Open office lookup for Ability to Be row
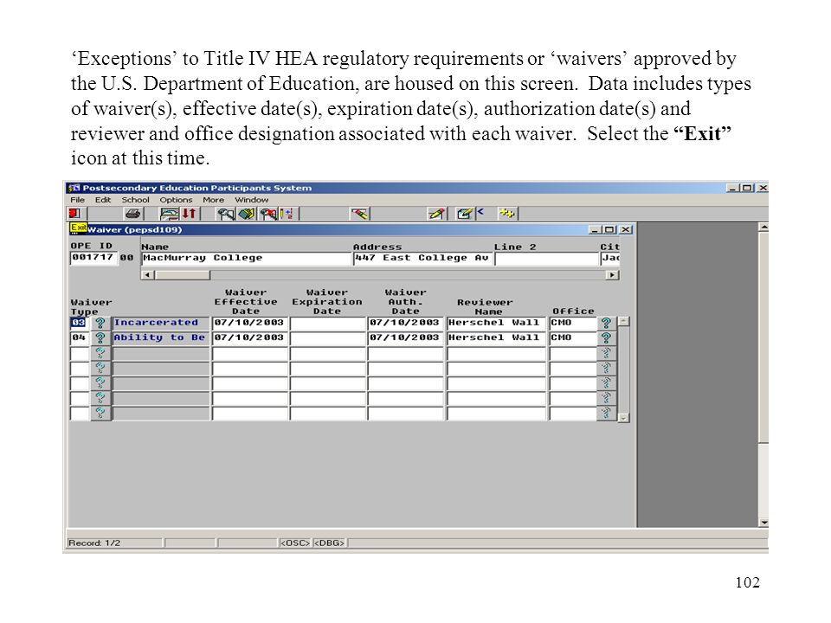 (x=606, y=338)
